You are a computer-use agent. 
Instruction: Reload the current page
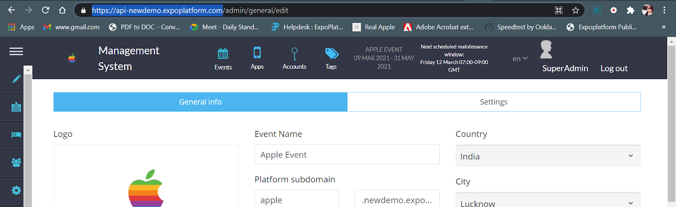click(45, 10)
